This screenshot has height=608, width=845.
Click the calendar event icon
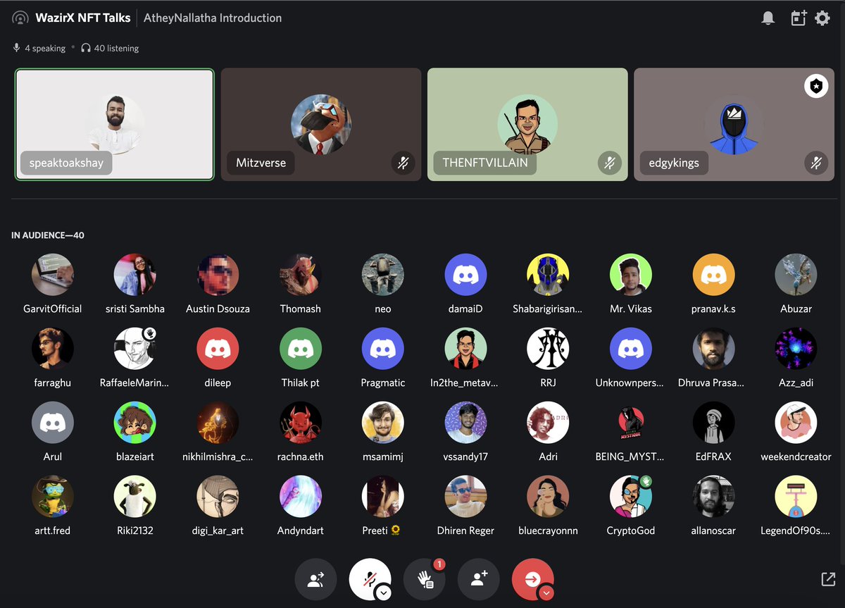(798, 18)
